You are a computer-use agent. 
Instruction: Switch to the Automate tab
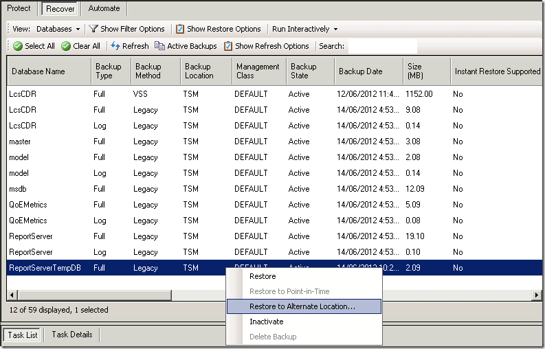pyautogui.click(x=104, y=8)
